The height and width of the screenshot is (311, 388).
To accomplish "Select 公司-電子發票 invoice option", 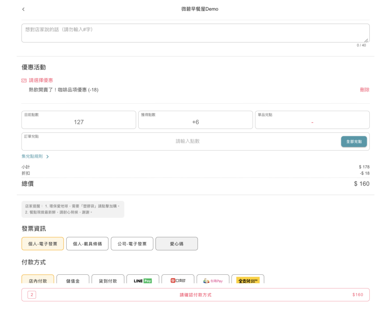I will [132, 244].
